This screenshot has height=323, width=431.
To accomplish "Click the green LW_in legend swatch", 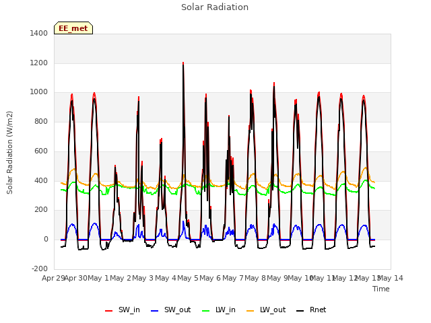I will coord(206,311).
